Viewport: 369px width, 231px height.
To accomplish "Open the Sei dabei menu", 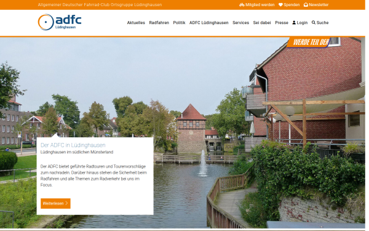I will pos(262,23).
